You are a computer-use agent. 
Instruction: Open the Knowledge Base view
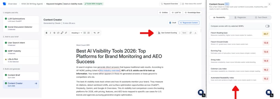(192, 13)
